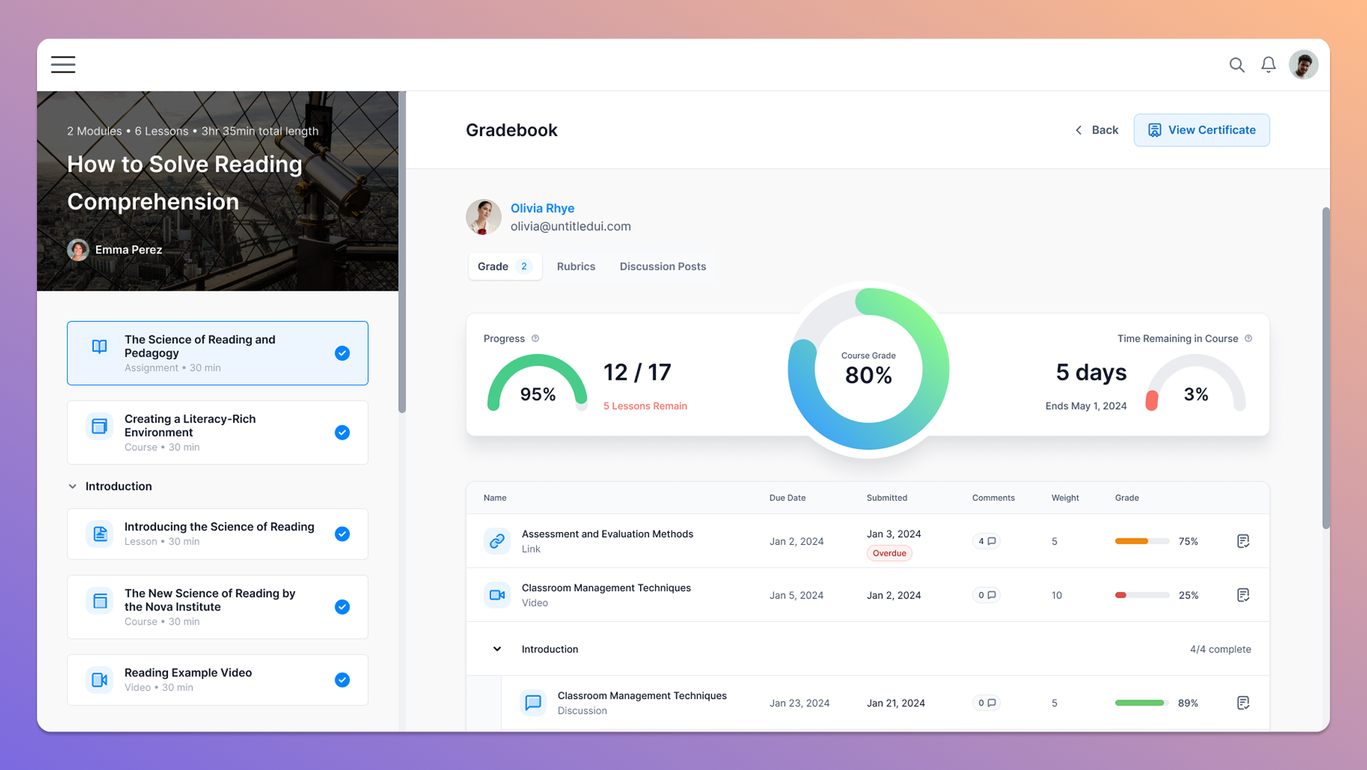Image resolution: width=1367 pixels, height=770 pixels.
Task: Click the 5 Lessons Remain link
Action: pyautogui.click(x=645, y=406)
